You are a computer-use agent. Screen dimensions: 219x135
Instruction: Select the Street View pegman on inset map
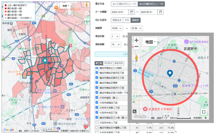(137, 58)
